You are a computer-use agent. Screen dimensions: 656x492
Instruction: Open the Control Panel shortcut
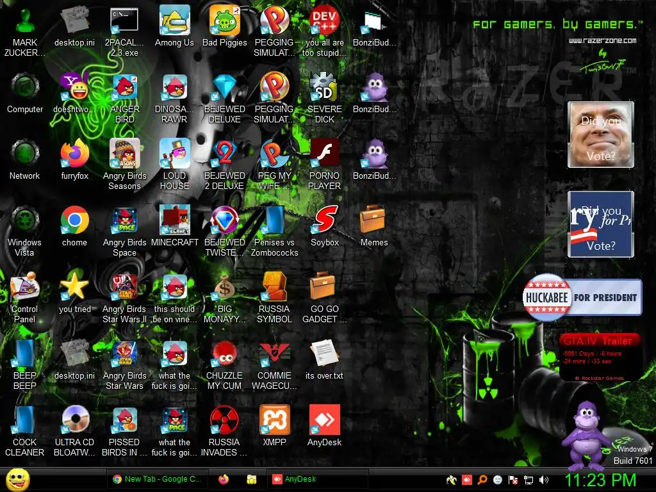coord(25,298)
